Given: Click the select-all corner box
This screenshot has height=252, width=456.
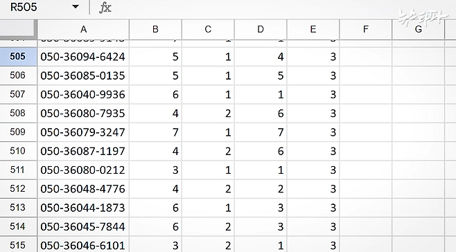Looking at the screenshot, I should 18,29.
